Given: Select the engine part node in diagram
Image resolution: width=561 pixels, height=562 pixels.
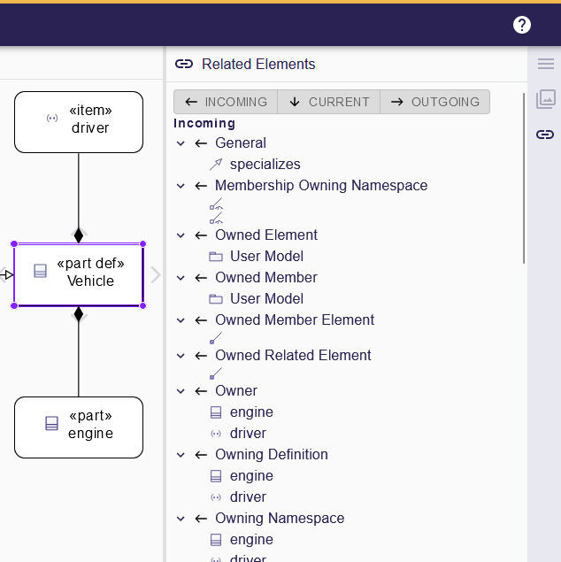Looking at the screenshot, I should [x=79, y=427].
